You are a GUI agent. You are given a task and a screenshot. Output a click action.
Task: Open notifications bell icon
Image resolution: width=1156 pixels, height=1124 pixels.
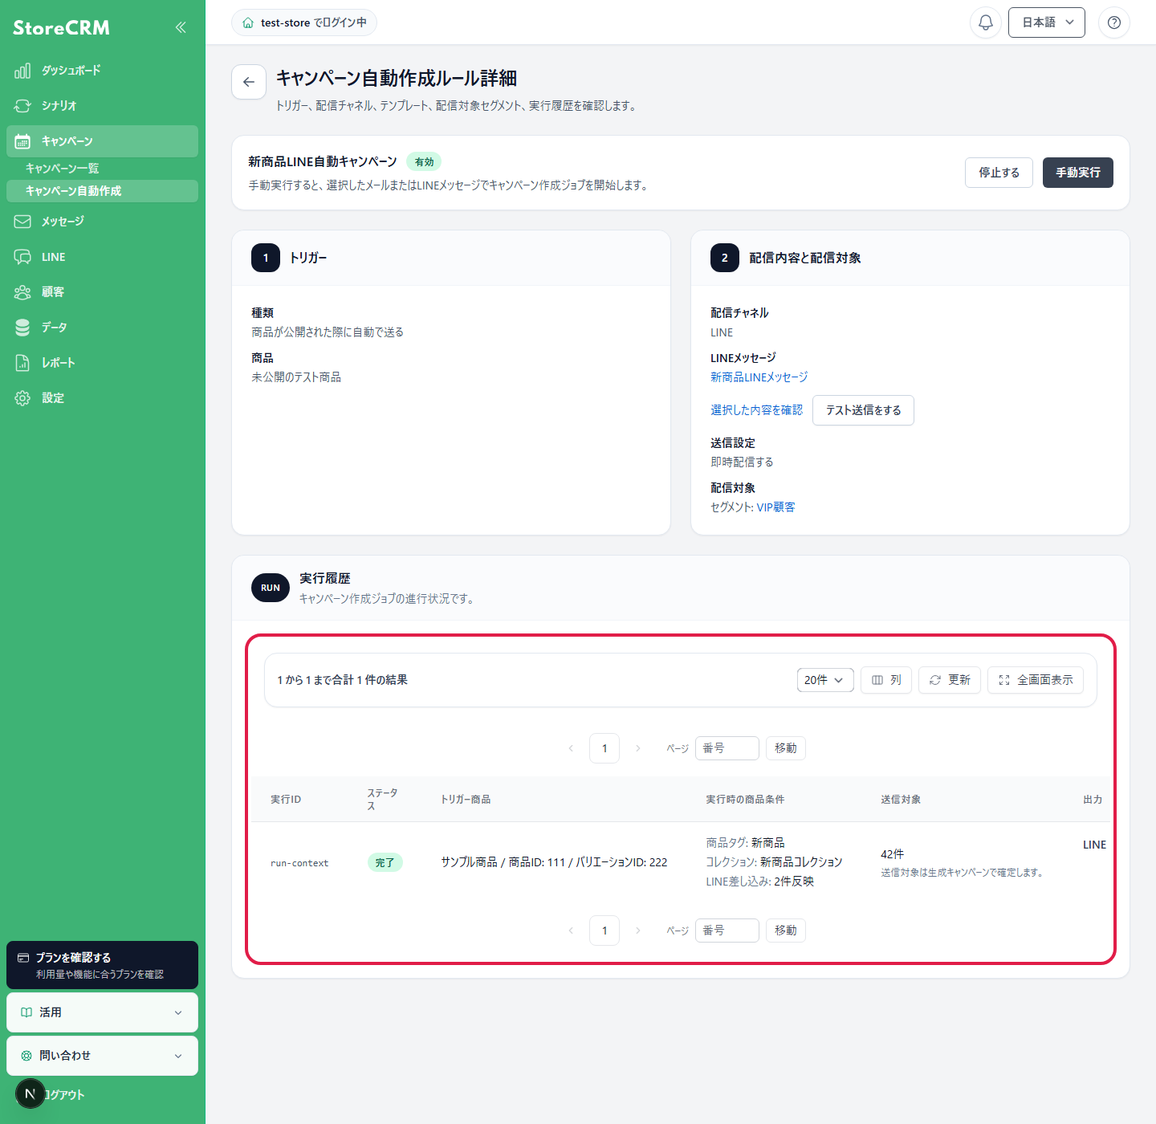[986, 22]
